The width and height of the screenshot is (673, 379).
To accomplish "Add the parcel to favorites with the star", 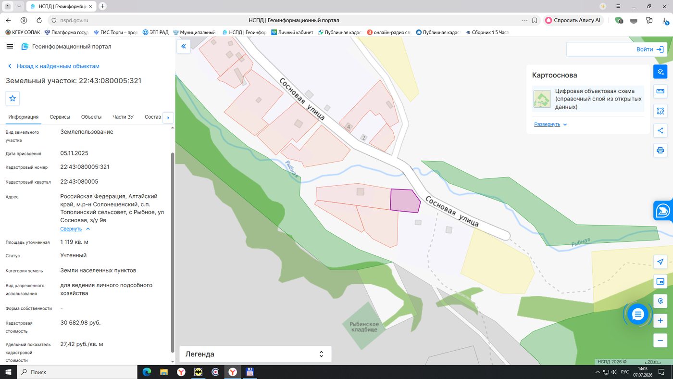I will (12, 98).
